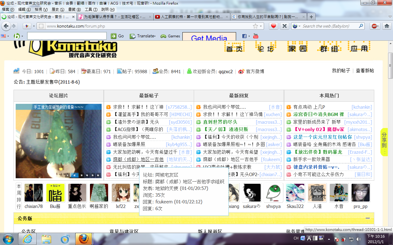Click Biu酱 user avatar thumbnail

[55, 193]
